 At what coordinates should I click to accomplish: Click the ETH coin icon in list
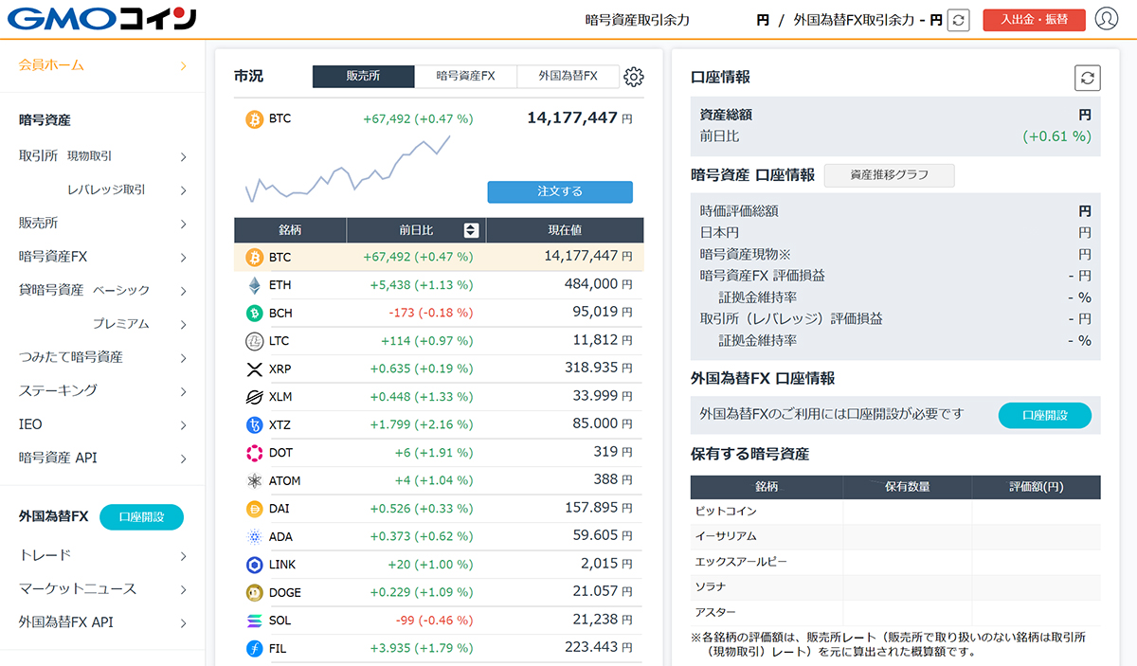tap(254, 285)
